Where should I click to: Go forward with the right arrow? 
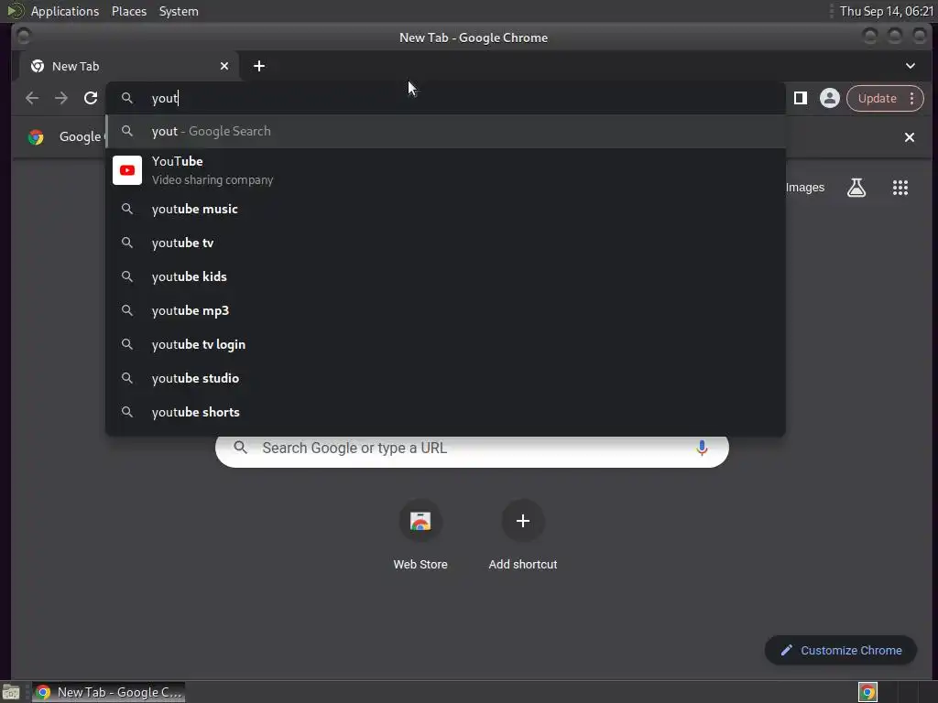click(x=61, y=98)
